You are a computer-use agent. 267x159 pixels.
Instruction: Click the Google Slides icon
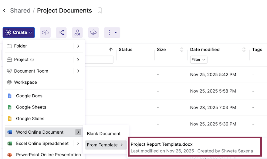tap(10, 118)
